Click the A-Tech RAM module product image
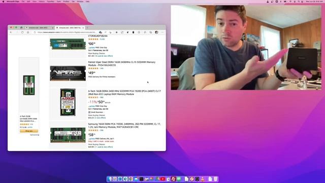325x183 pixels. point(68,102)
